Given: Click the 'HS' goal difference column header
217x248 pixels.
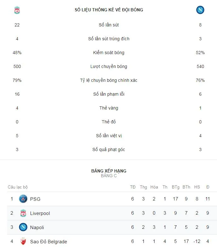Looking at the screenshot, I should point(197,187).
